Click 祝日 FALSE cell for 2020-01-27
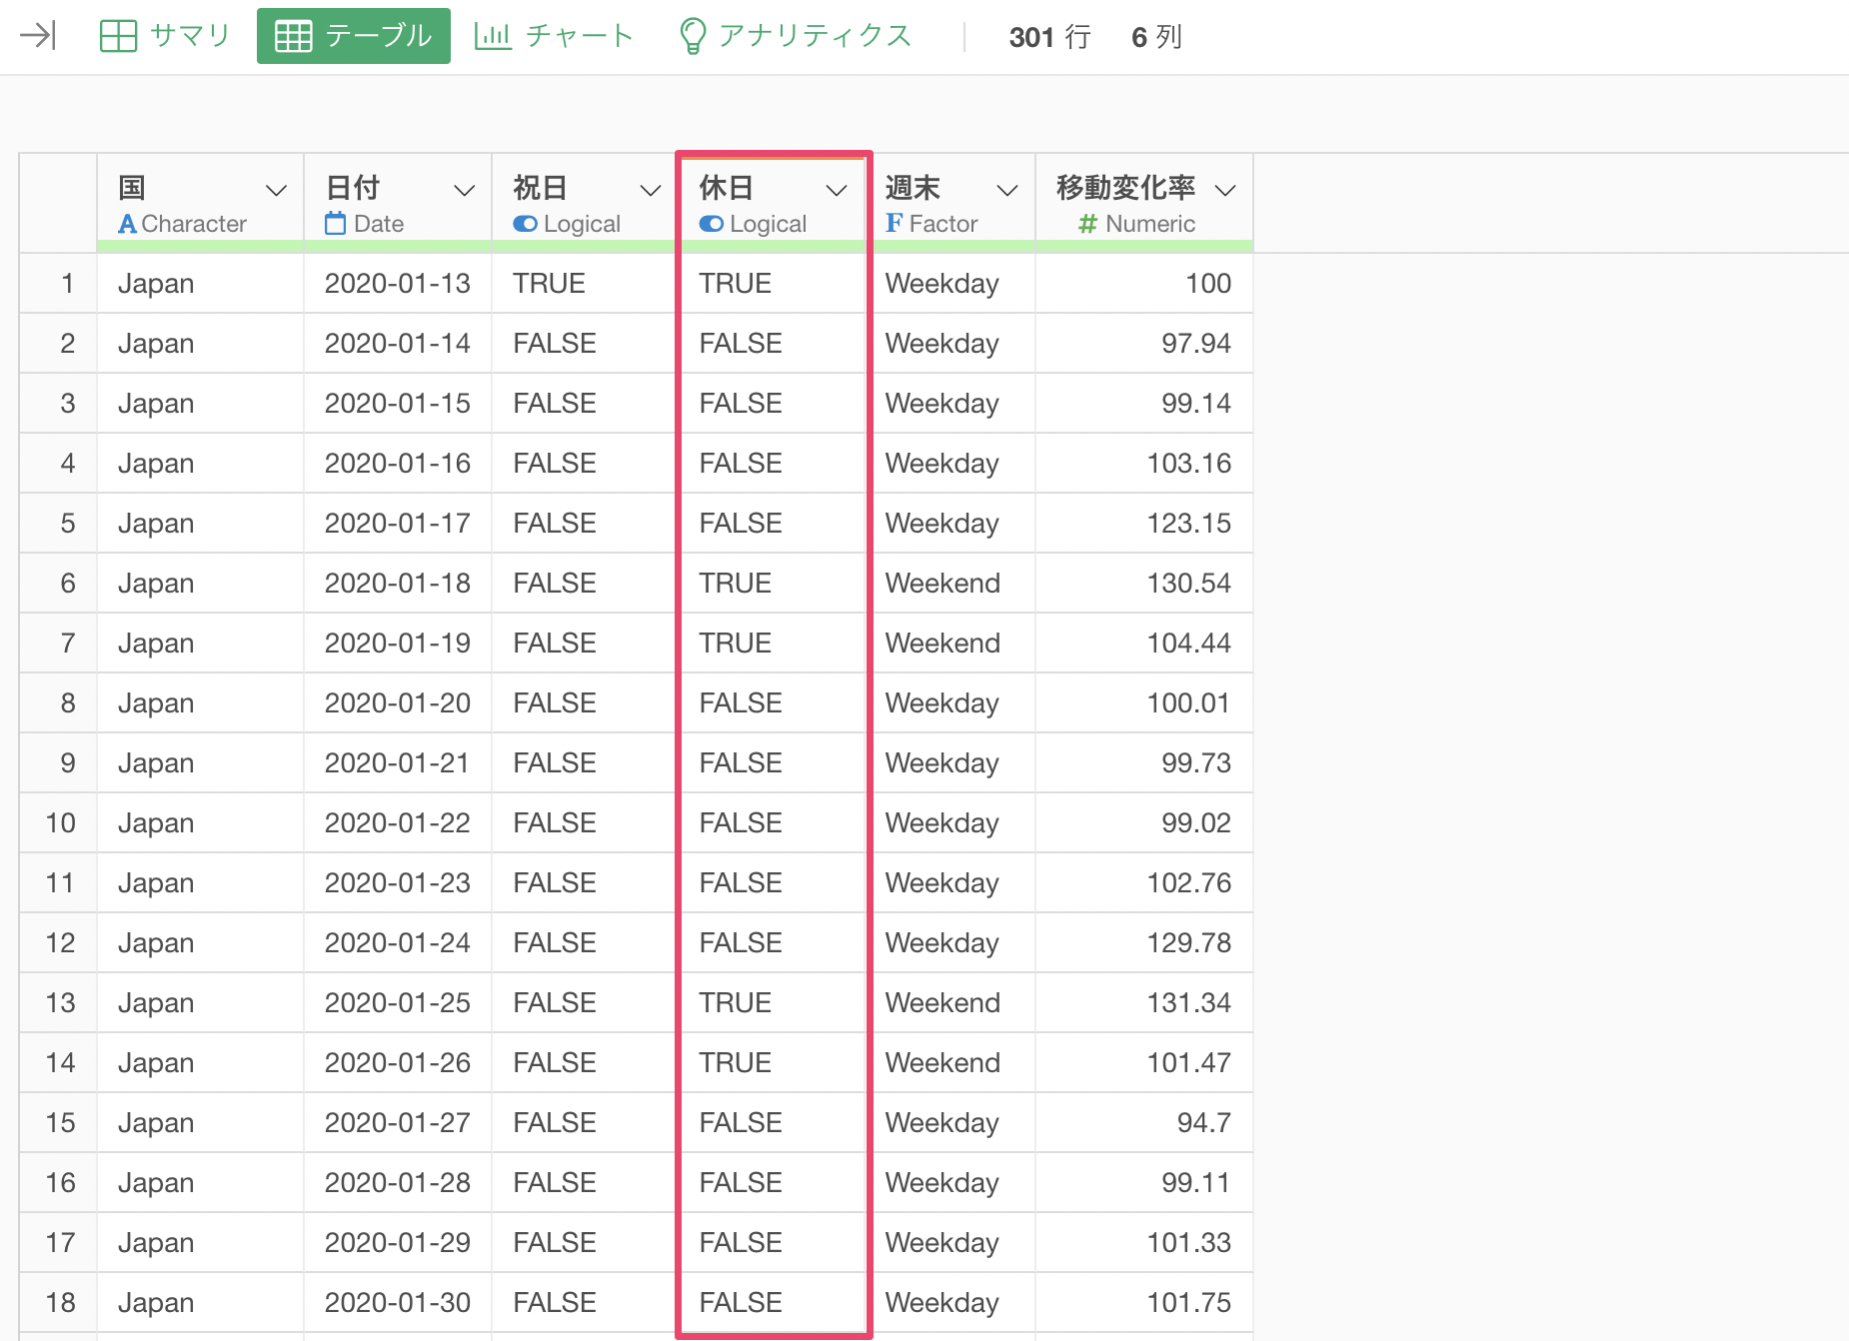Viewport: 1849px width, 1341px height. tap(584, 1123)
